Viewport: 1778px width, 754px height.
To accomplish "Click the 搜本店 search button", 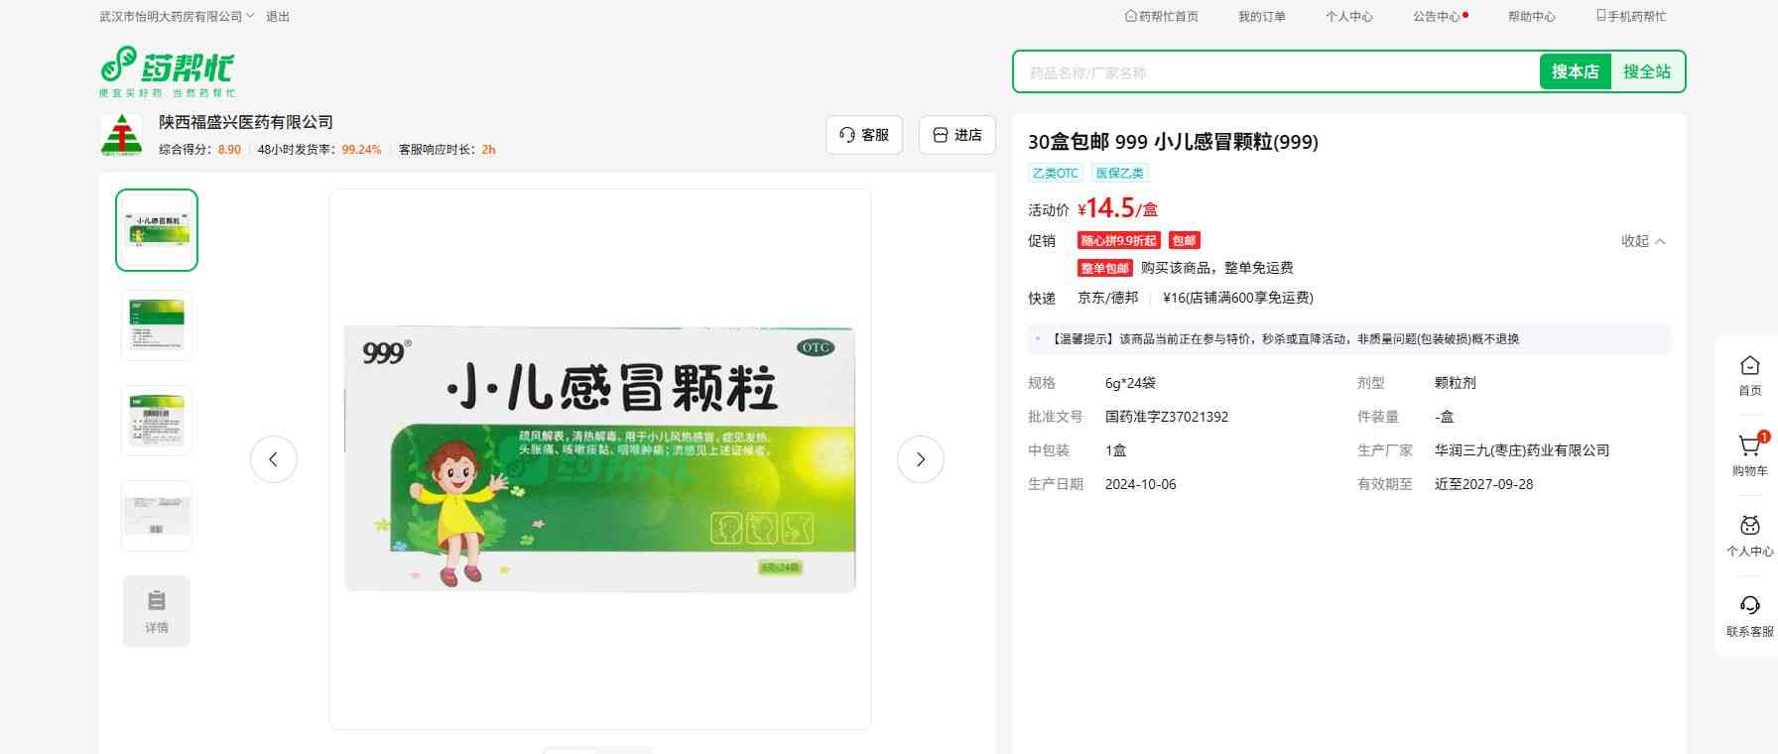I will click(1575, 71).
